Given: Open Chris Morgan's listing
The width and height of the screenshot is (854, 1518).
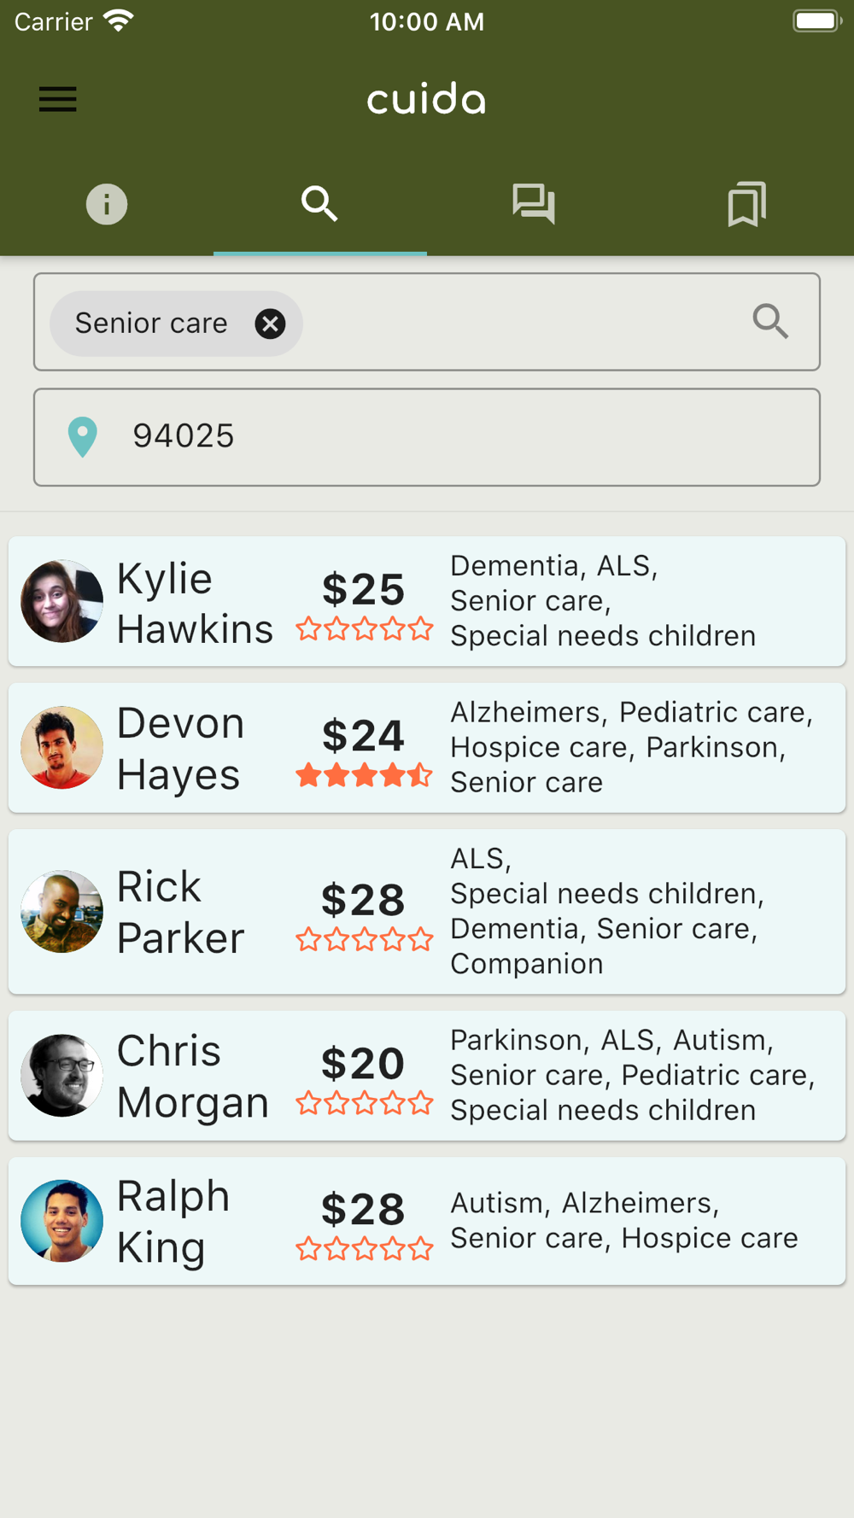Looking at the screenshot, I should pos(427,1076).
